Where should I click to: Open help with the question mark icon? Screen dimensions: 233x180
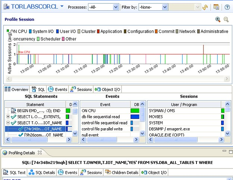[x=227, y=7]
